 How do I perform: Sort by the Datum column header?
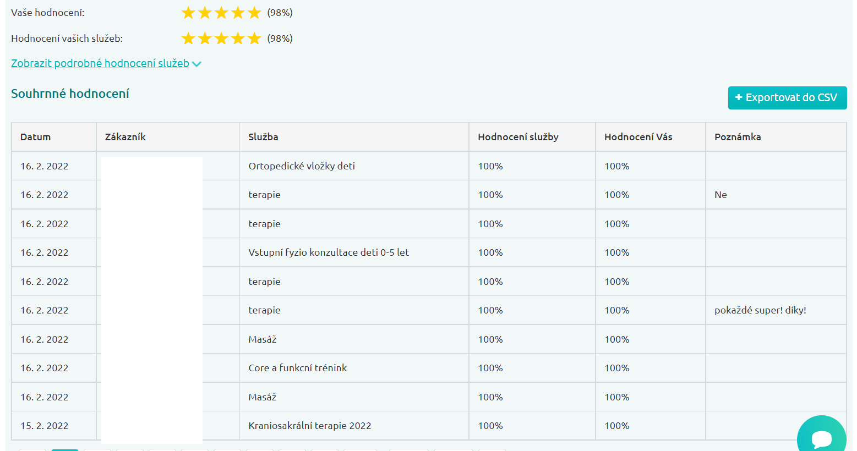[35, 137]
